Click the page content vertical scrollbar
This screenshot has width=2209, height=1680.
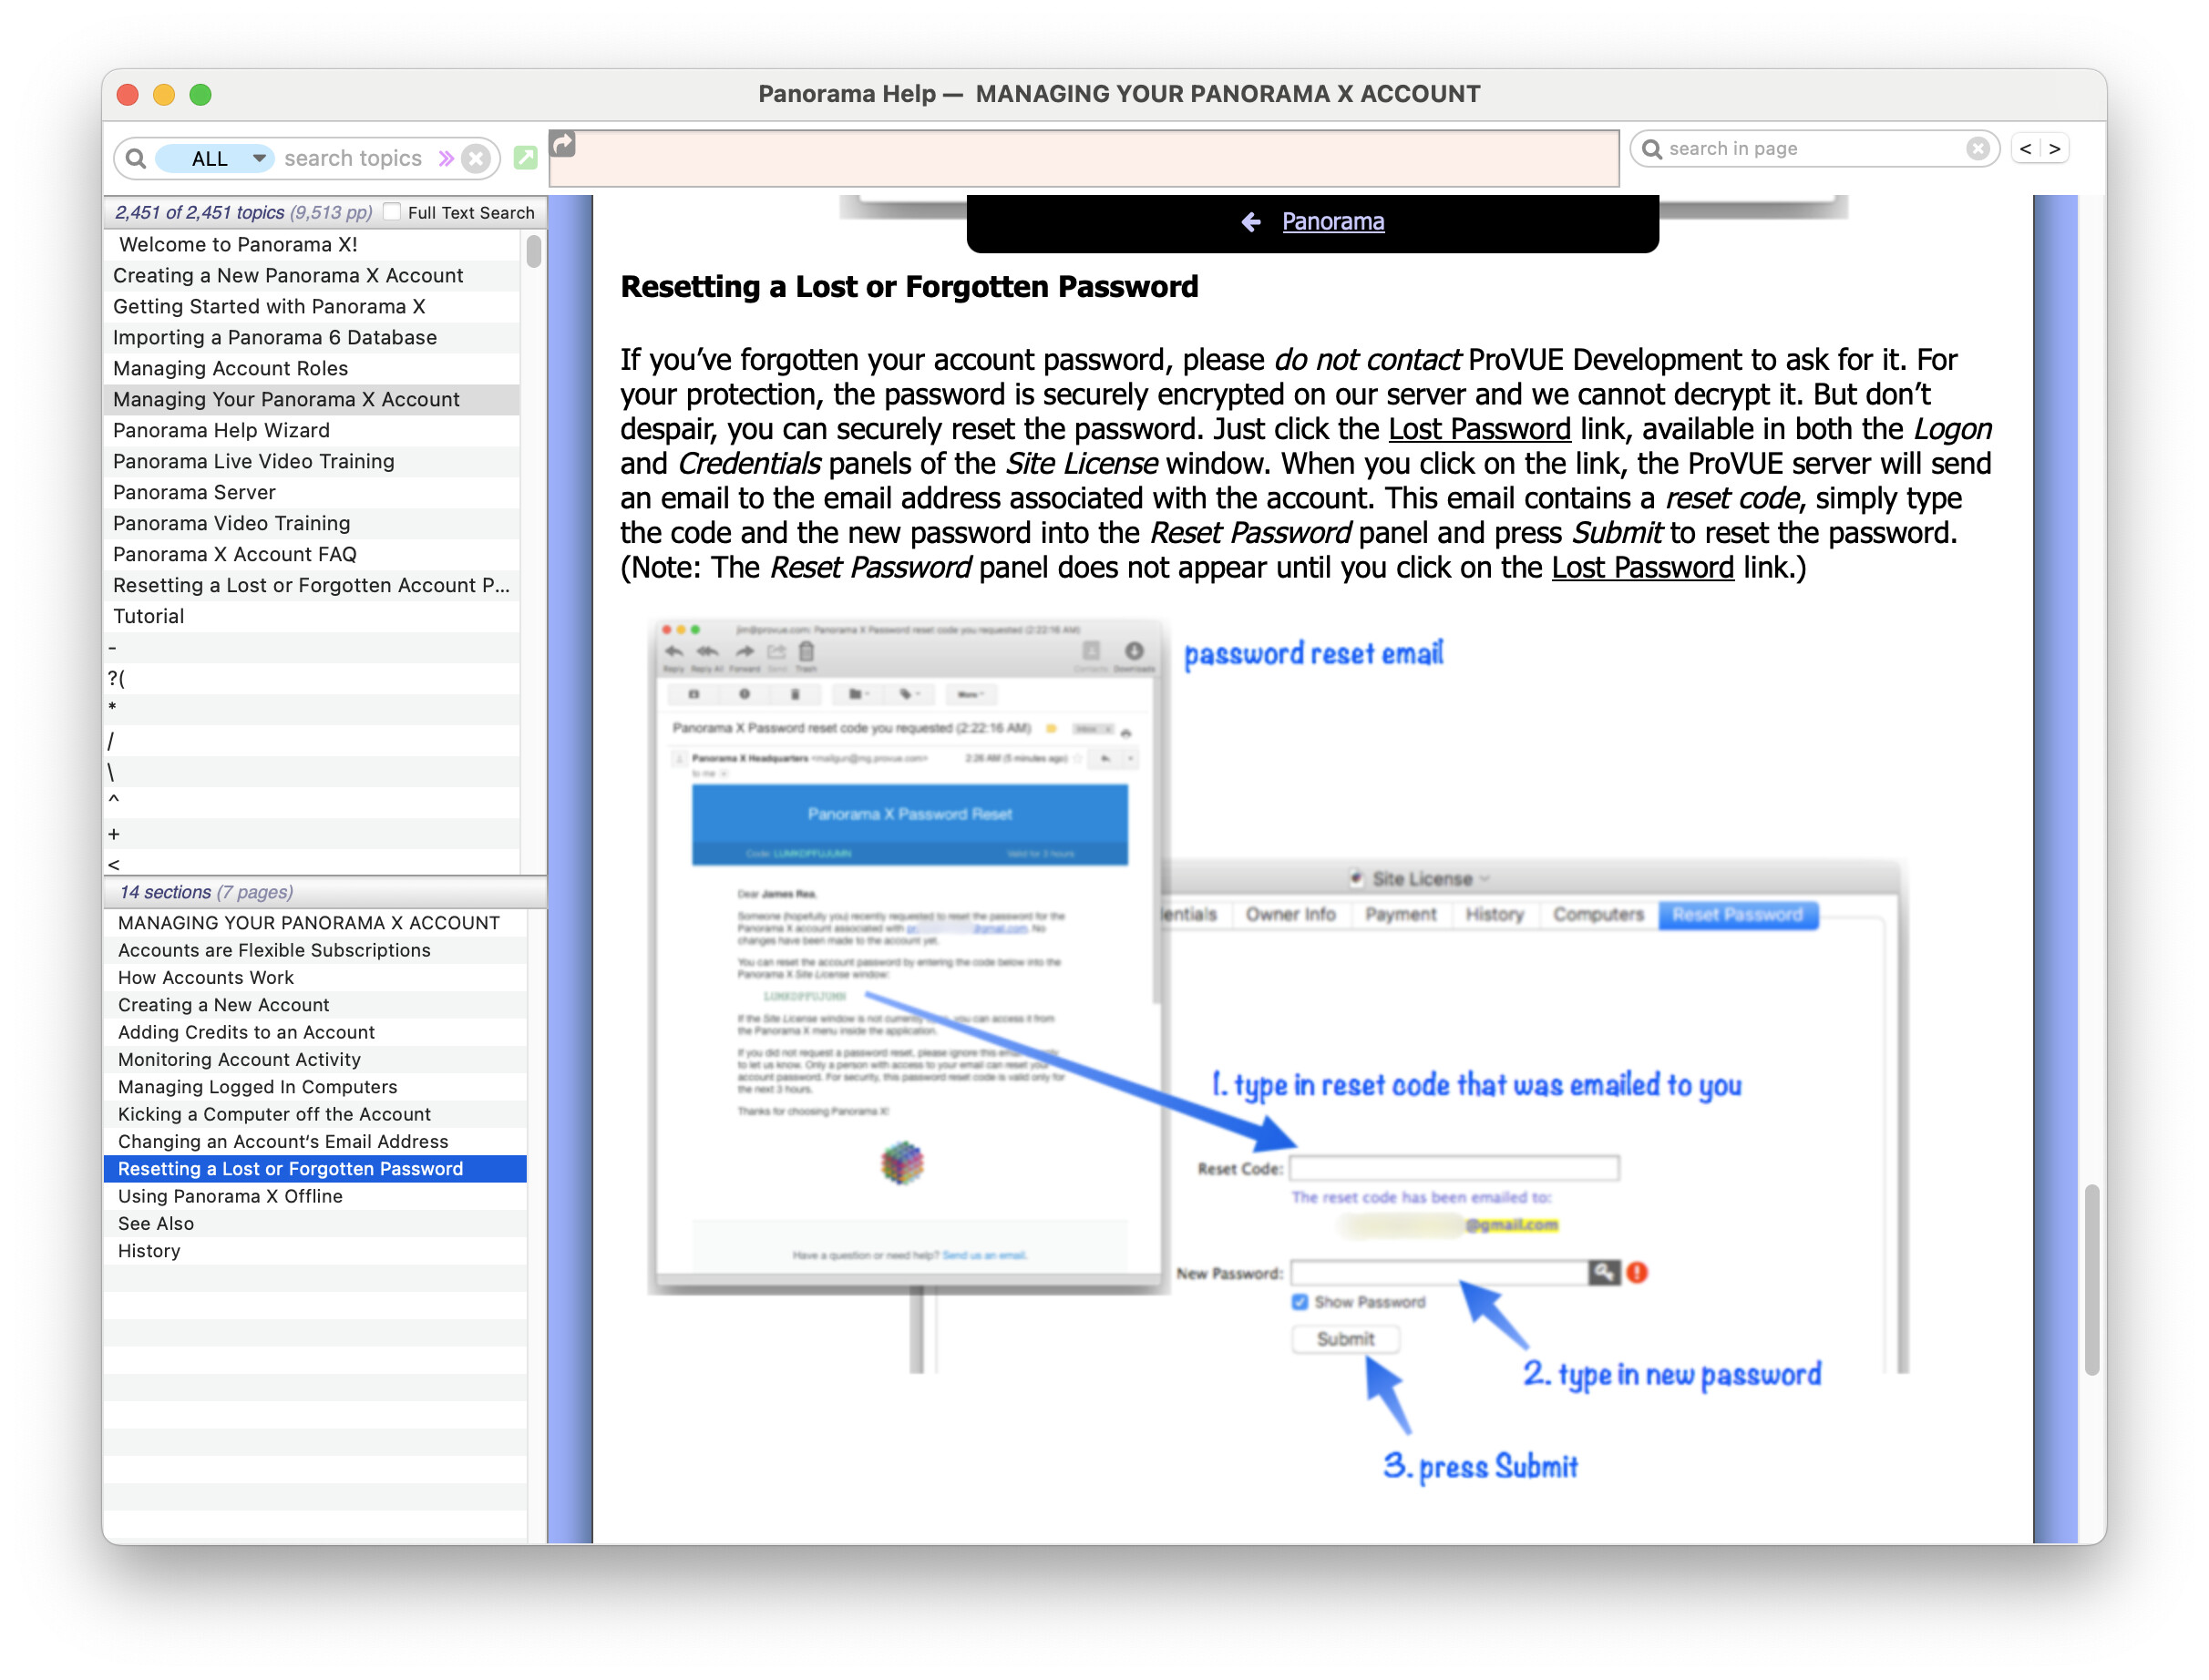[x=2091, y=1280]
